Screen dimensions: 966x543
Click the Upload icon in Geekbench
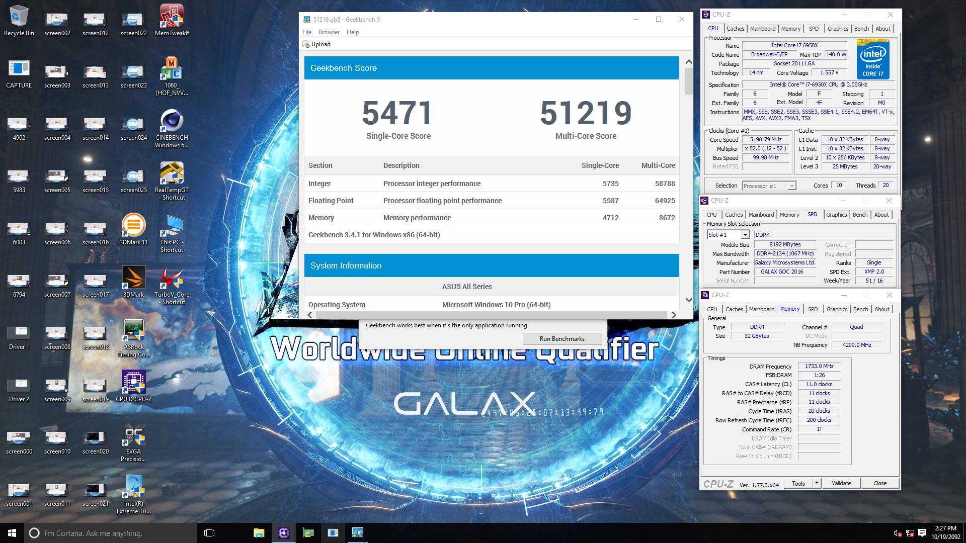tap(306, 44)
